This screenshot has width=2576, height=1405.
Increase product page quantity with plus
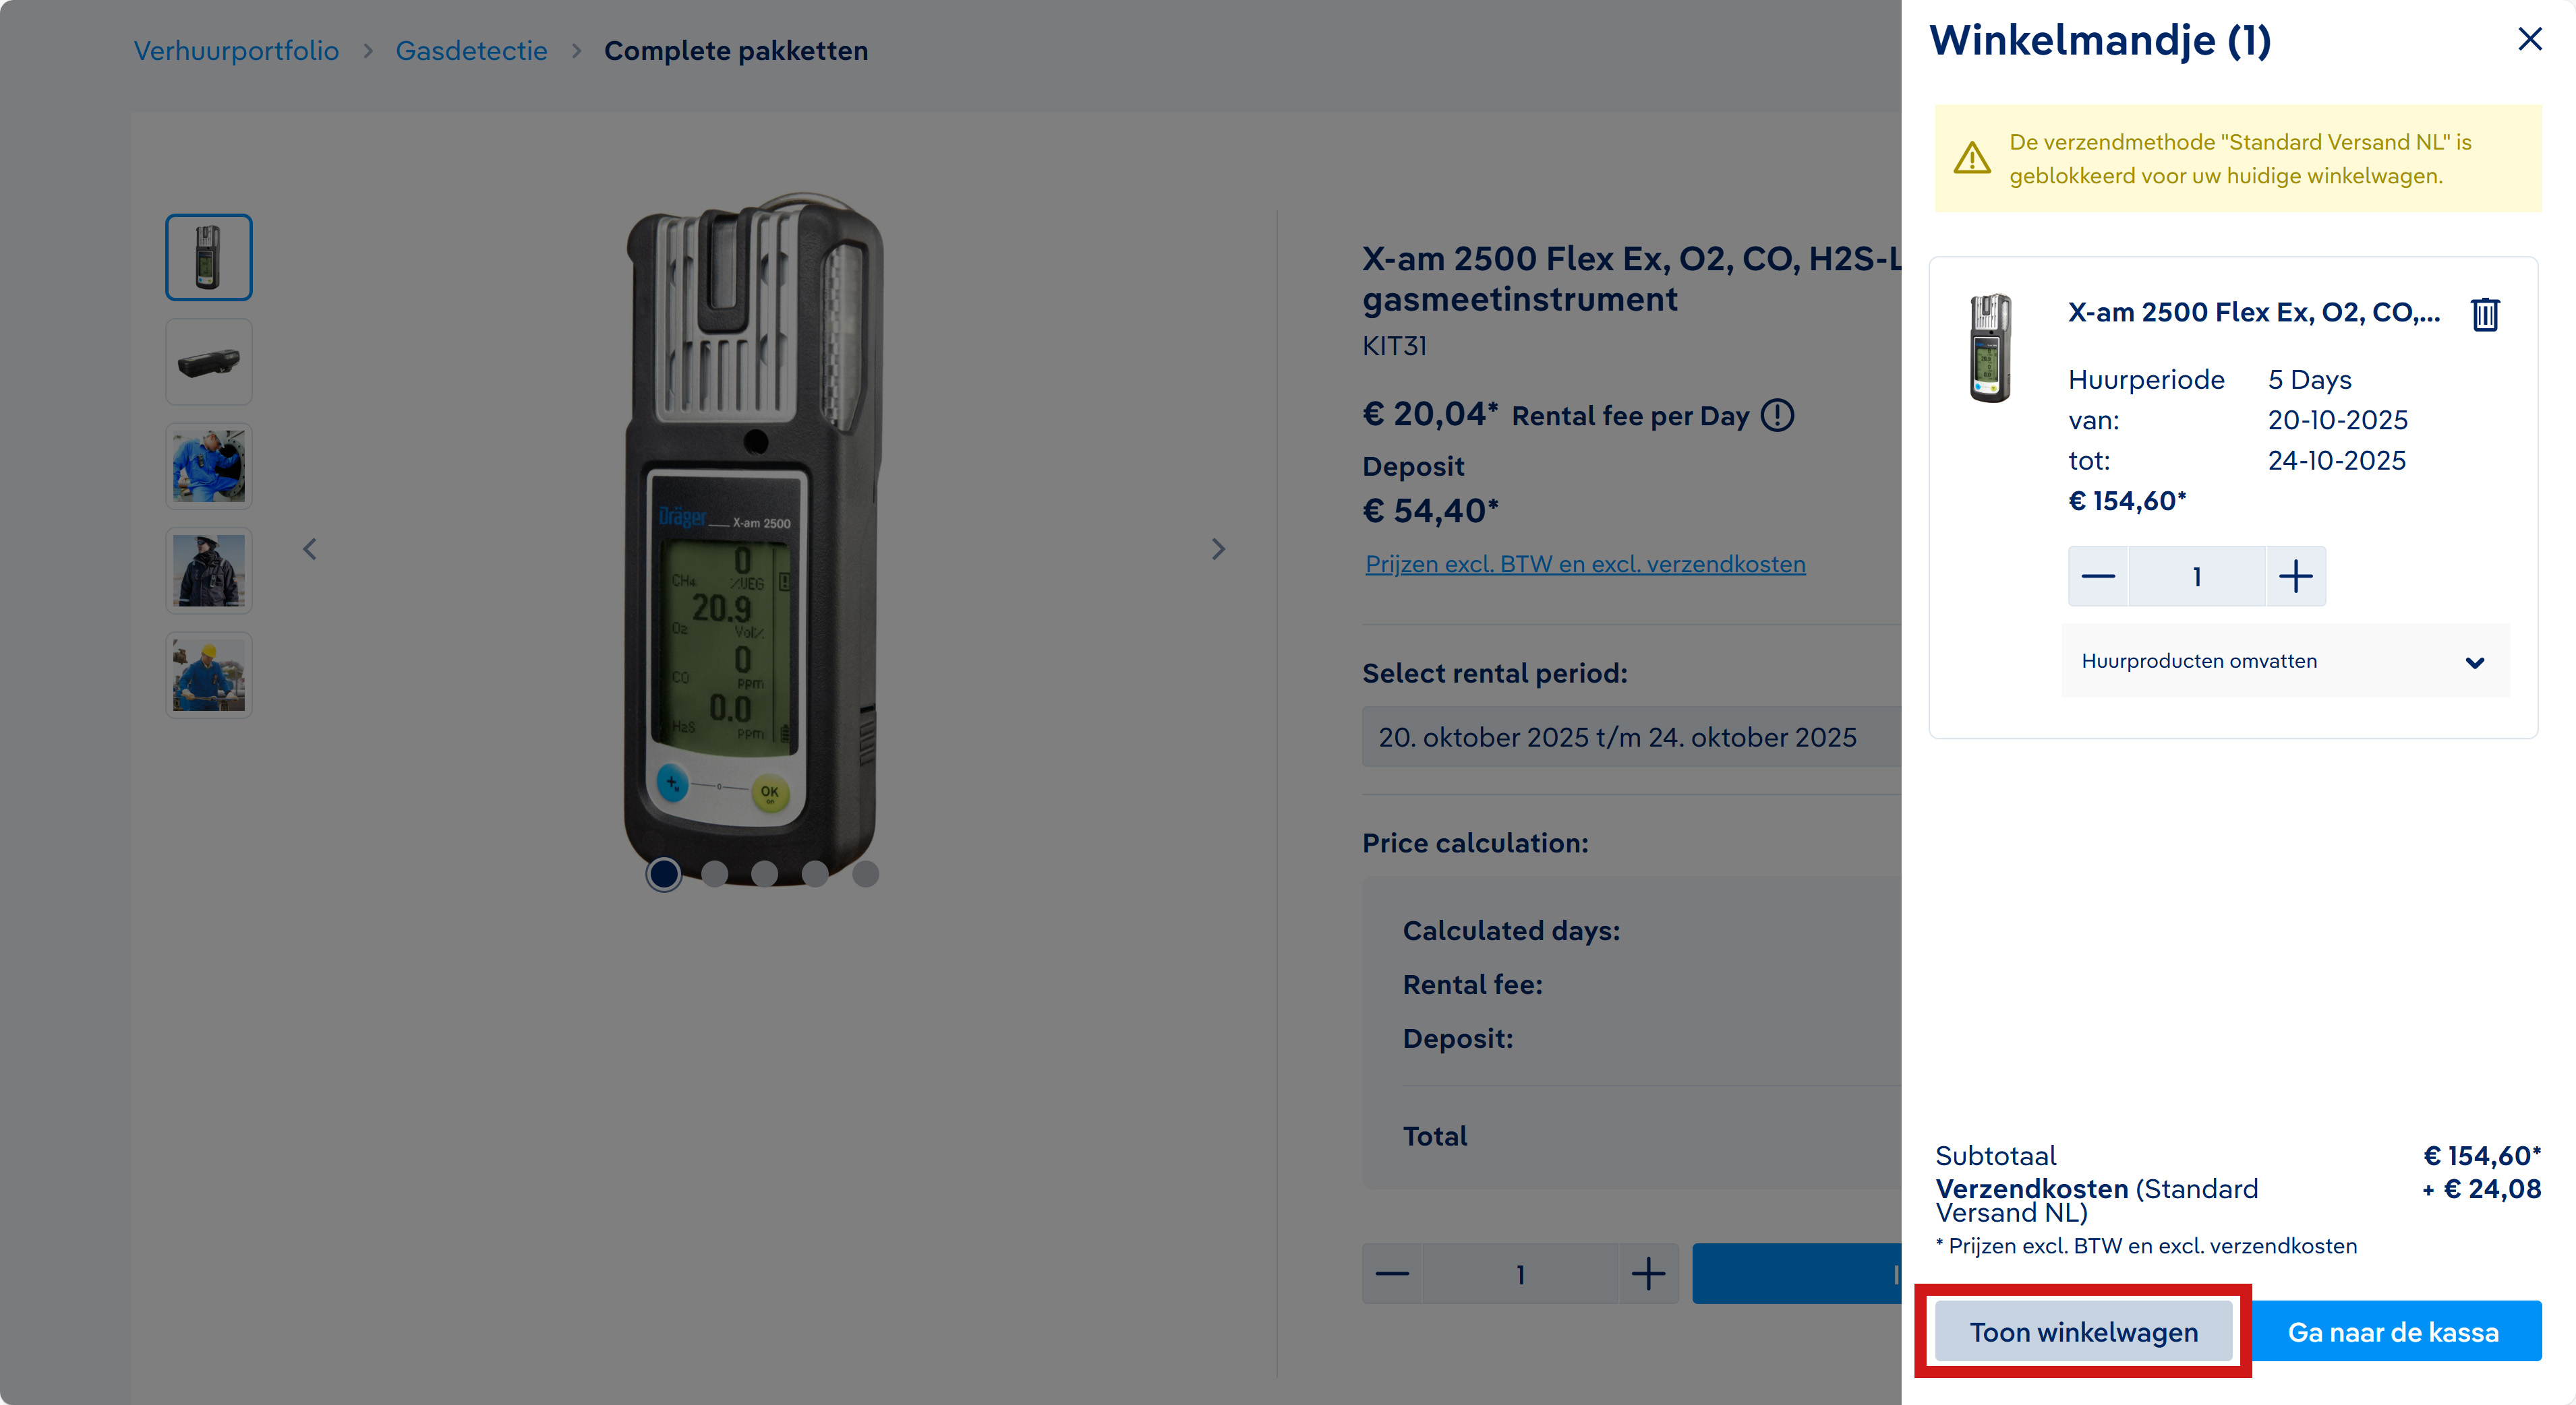[x=1648, y=1273]
